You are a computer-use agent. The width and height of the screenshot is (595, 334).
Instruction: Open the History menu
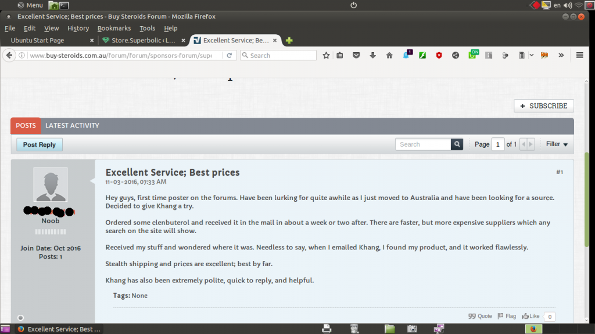point(78,28)
